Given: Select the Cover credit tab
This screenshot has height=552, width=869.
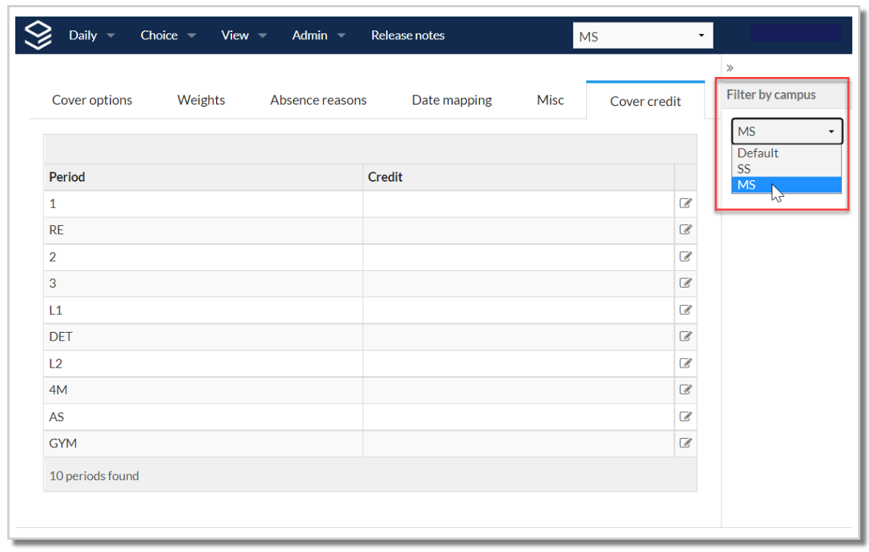Looking at the screenshot, I should click(x=646, y=101).
